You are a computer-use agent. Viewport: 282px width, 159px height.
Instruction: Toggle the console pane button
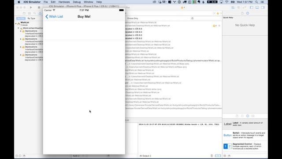pos(219,156)
